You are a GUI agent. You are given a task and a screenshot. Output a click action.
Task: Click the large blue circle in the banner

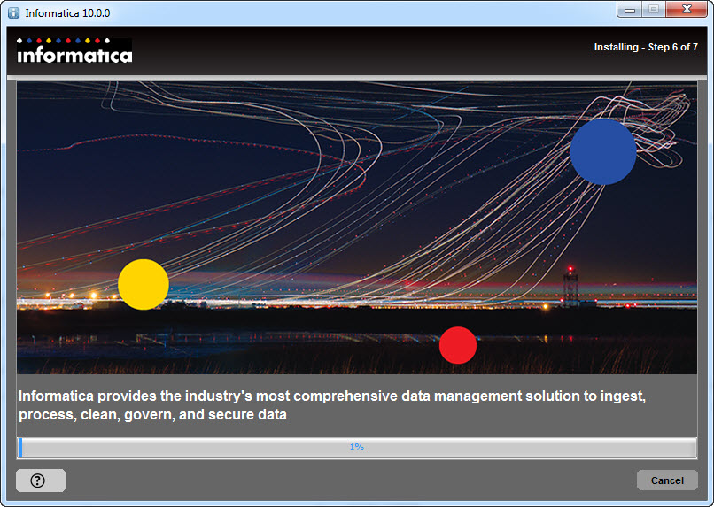[x=603, y=152]
